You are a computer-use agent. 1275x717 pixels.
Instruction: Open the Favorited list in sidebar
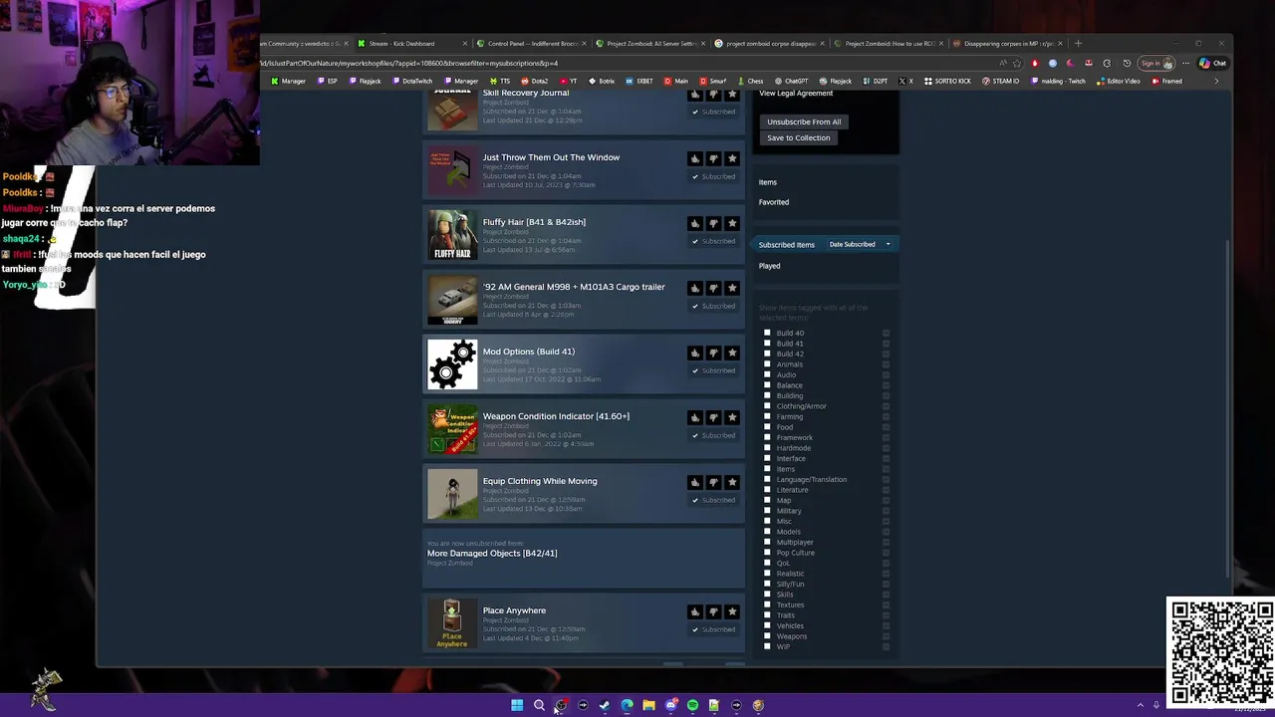pos(774,202)
